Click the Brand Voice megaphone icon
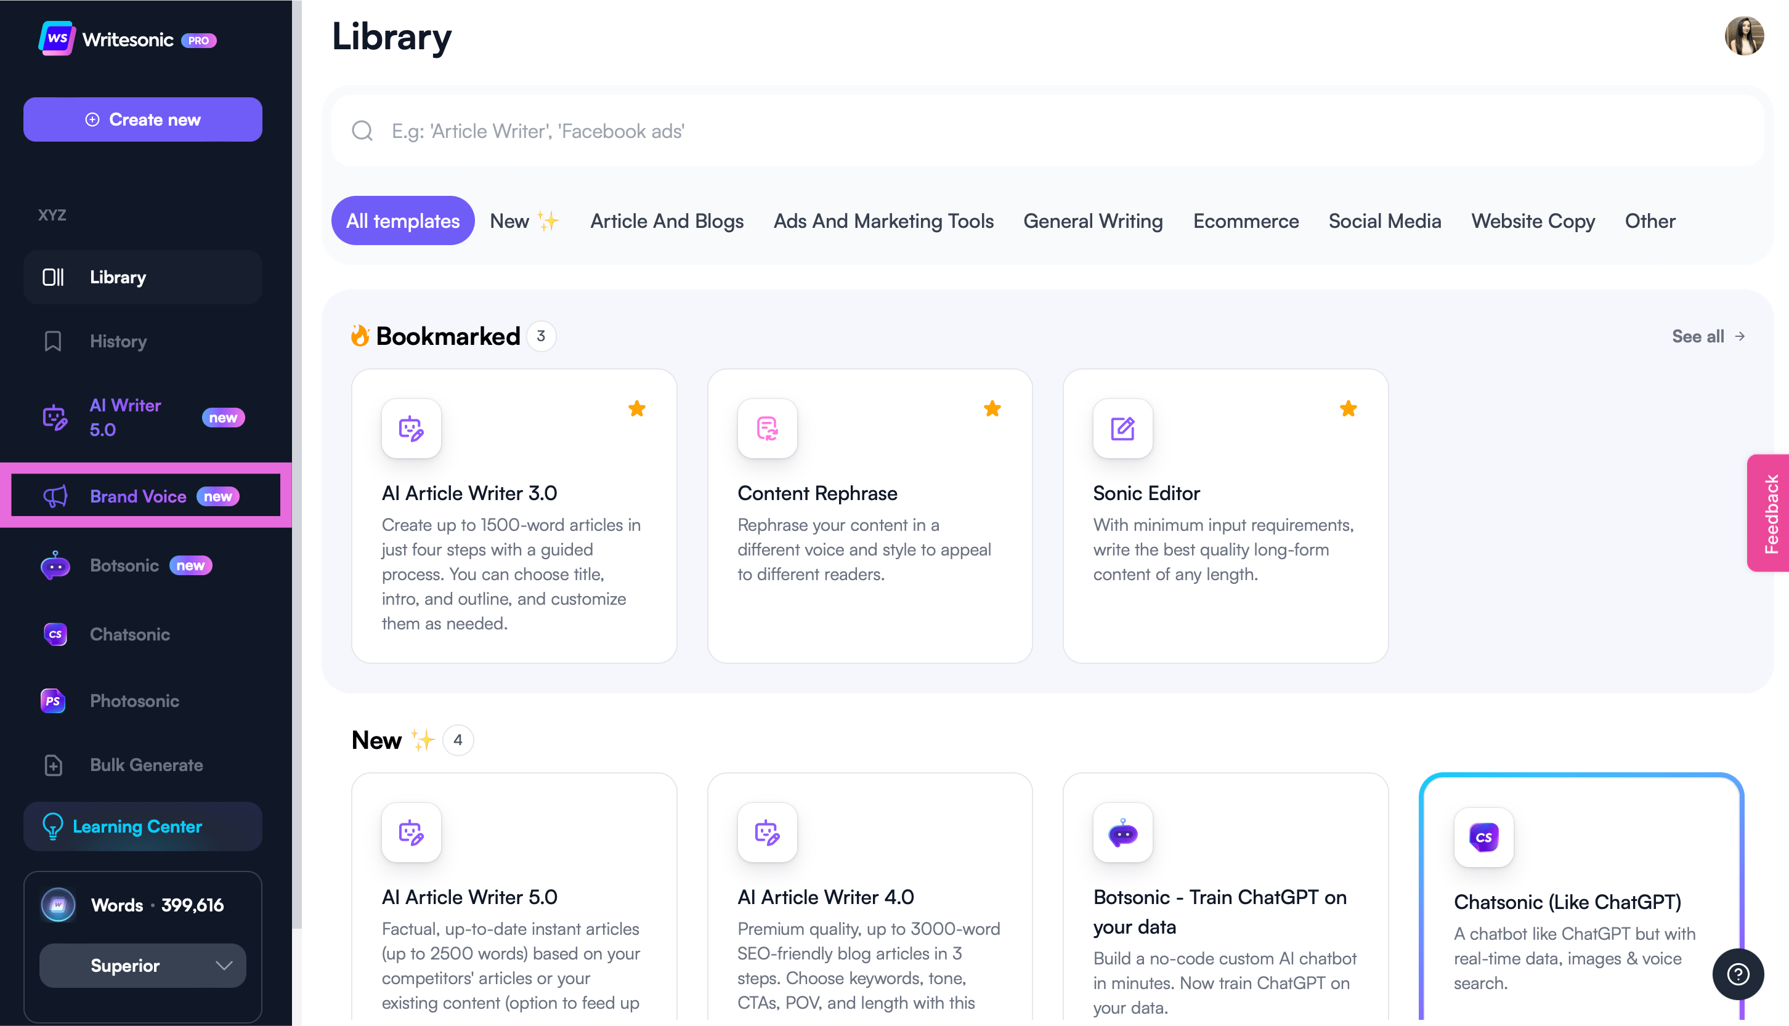 (55, 496)
